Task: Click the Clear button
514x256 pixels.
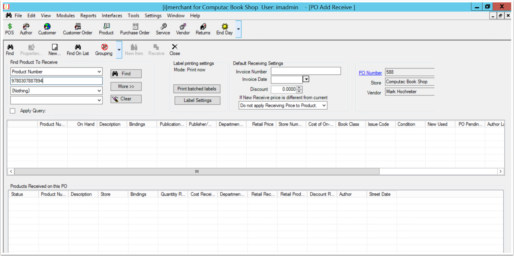Action: click(126, 99)
